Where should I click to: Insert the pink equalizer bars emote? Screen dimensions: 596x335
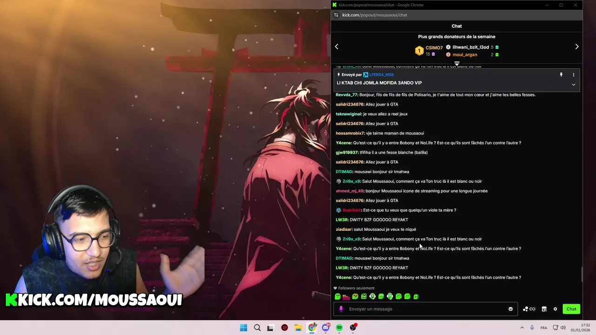point(346,296)
